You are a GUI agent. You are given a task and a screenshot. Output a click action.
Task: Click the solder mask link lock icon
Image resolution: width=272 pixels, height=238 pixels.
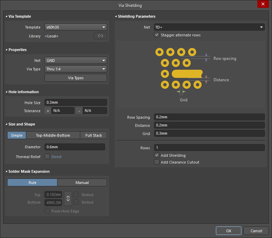click(68, 199)
